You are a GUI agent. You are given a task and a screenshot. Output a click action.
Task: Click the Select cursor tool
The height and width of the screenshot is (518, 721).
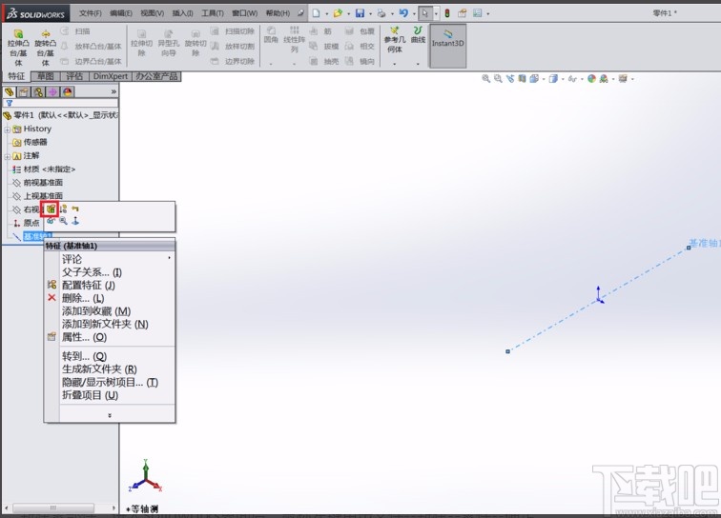coord(425,13)
